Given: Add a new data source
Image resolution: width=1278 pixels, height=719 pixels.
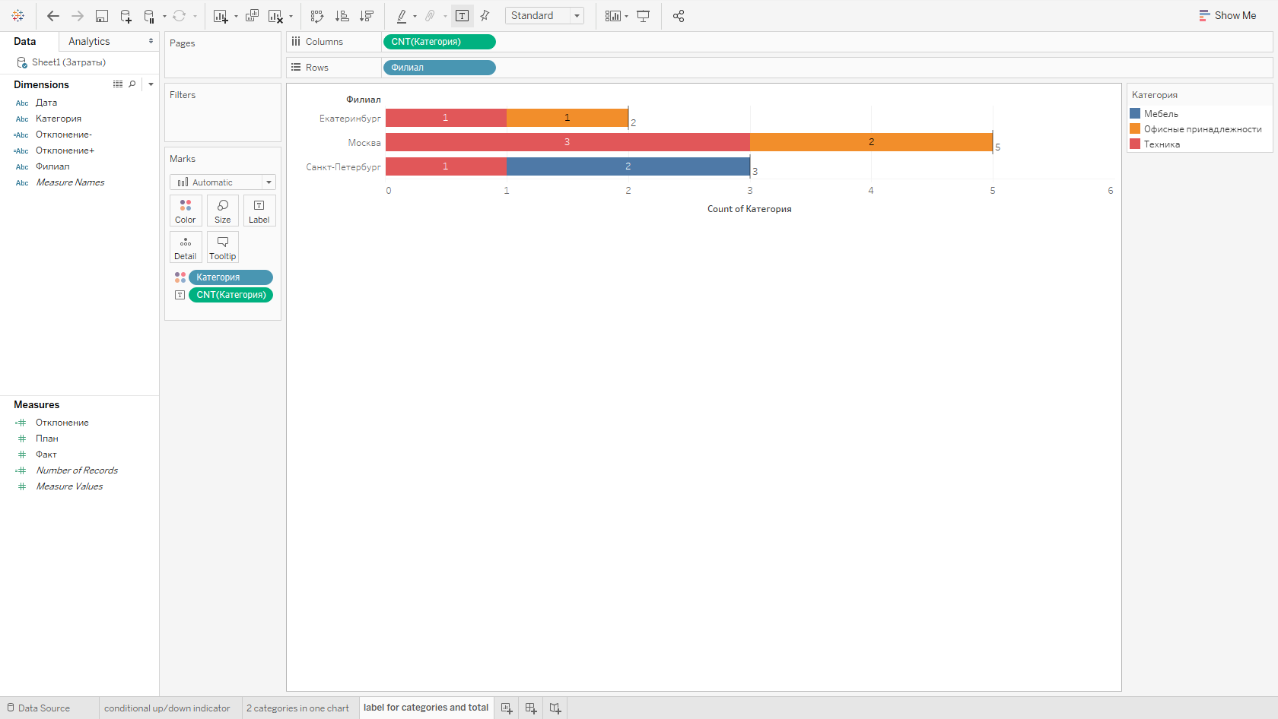Looking at the screenshot, I should (126, 16).
